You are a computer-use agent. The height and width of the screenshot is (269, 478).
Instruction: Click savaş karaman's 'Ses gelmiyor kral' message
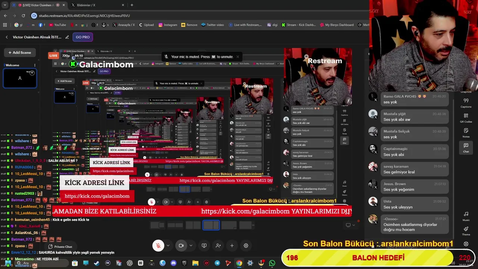coord(415,169)
